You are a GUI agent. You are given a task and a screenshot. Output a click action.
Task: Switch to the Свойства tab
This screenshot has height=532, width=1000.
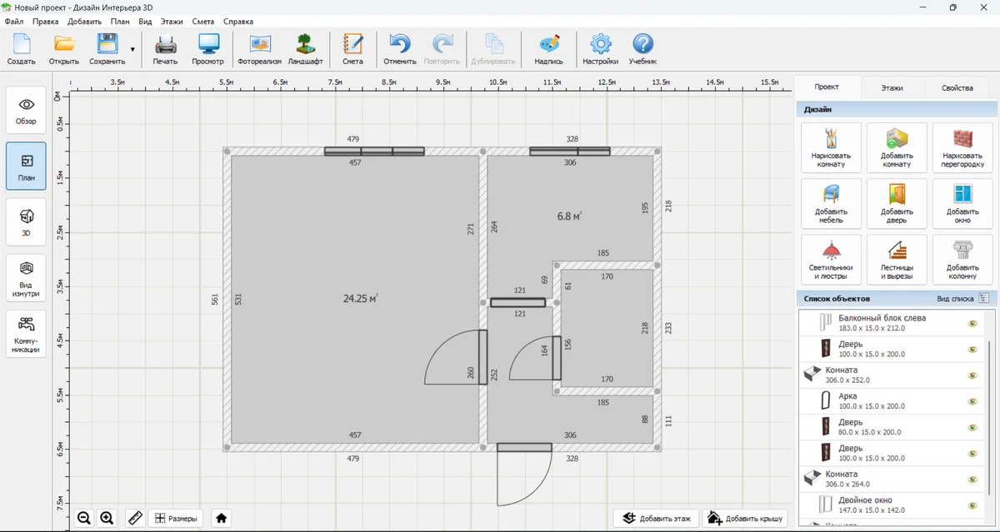pos(957,87)
